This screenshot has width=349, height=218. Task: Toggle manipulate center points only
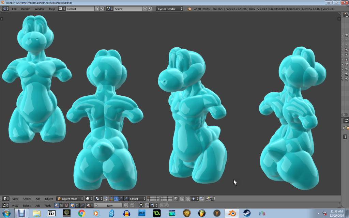pos(105,199)
